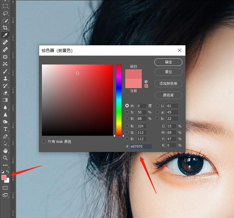Click the C cyan value field

point(172,126)
